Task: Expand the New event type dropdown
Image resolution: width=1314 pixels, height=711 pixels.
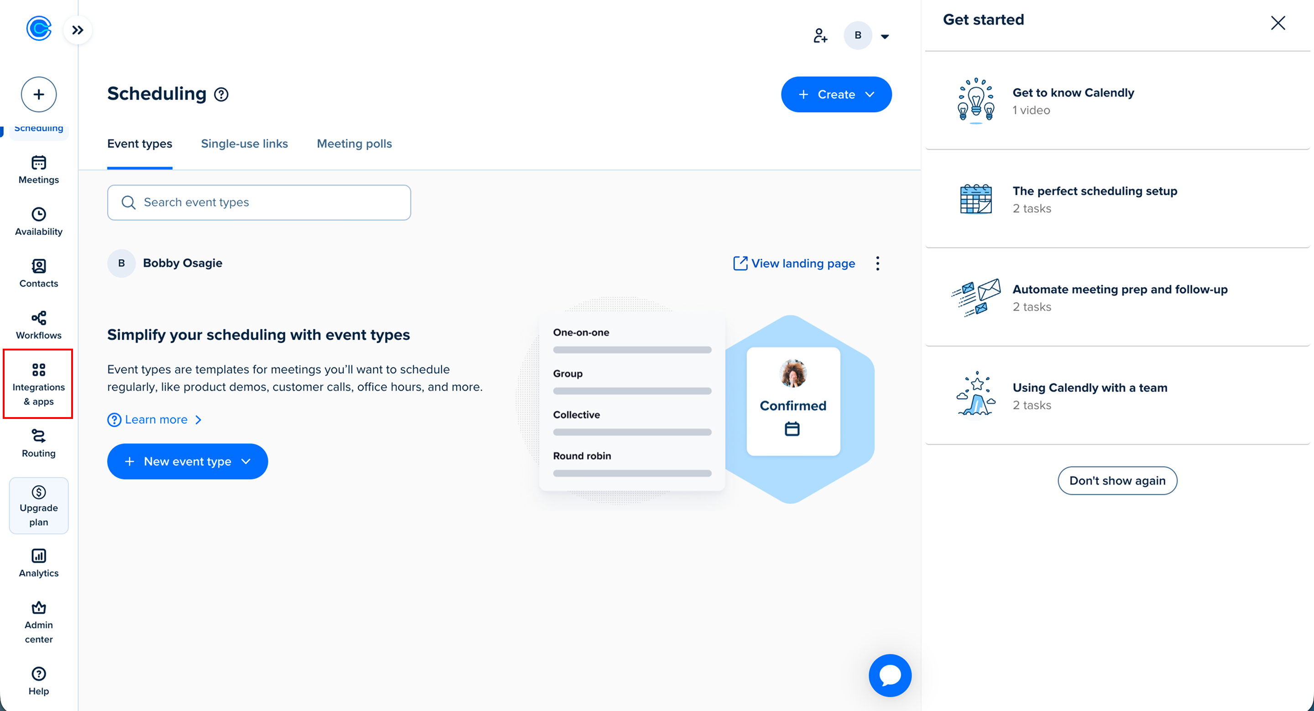Action: pos(187,461)
